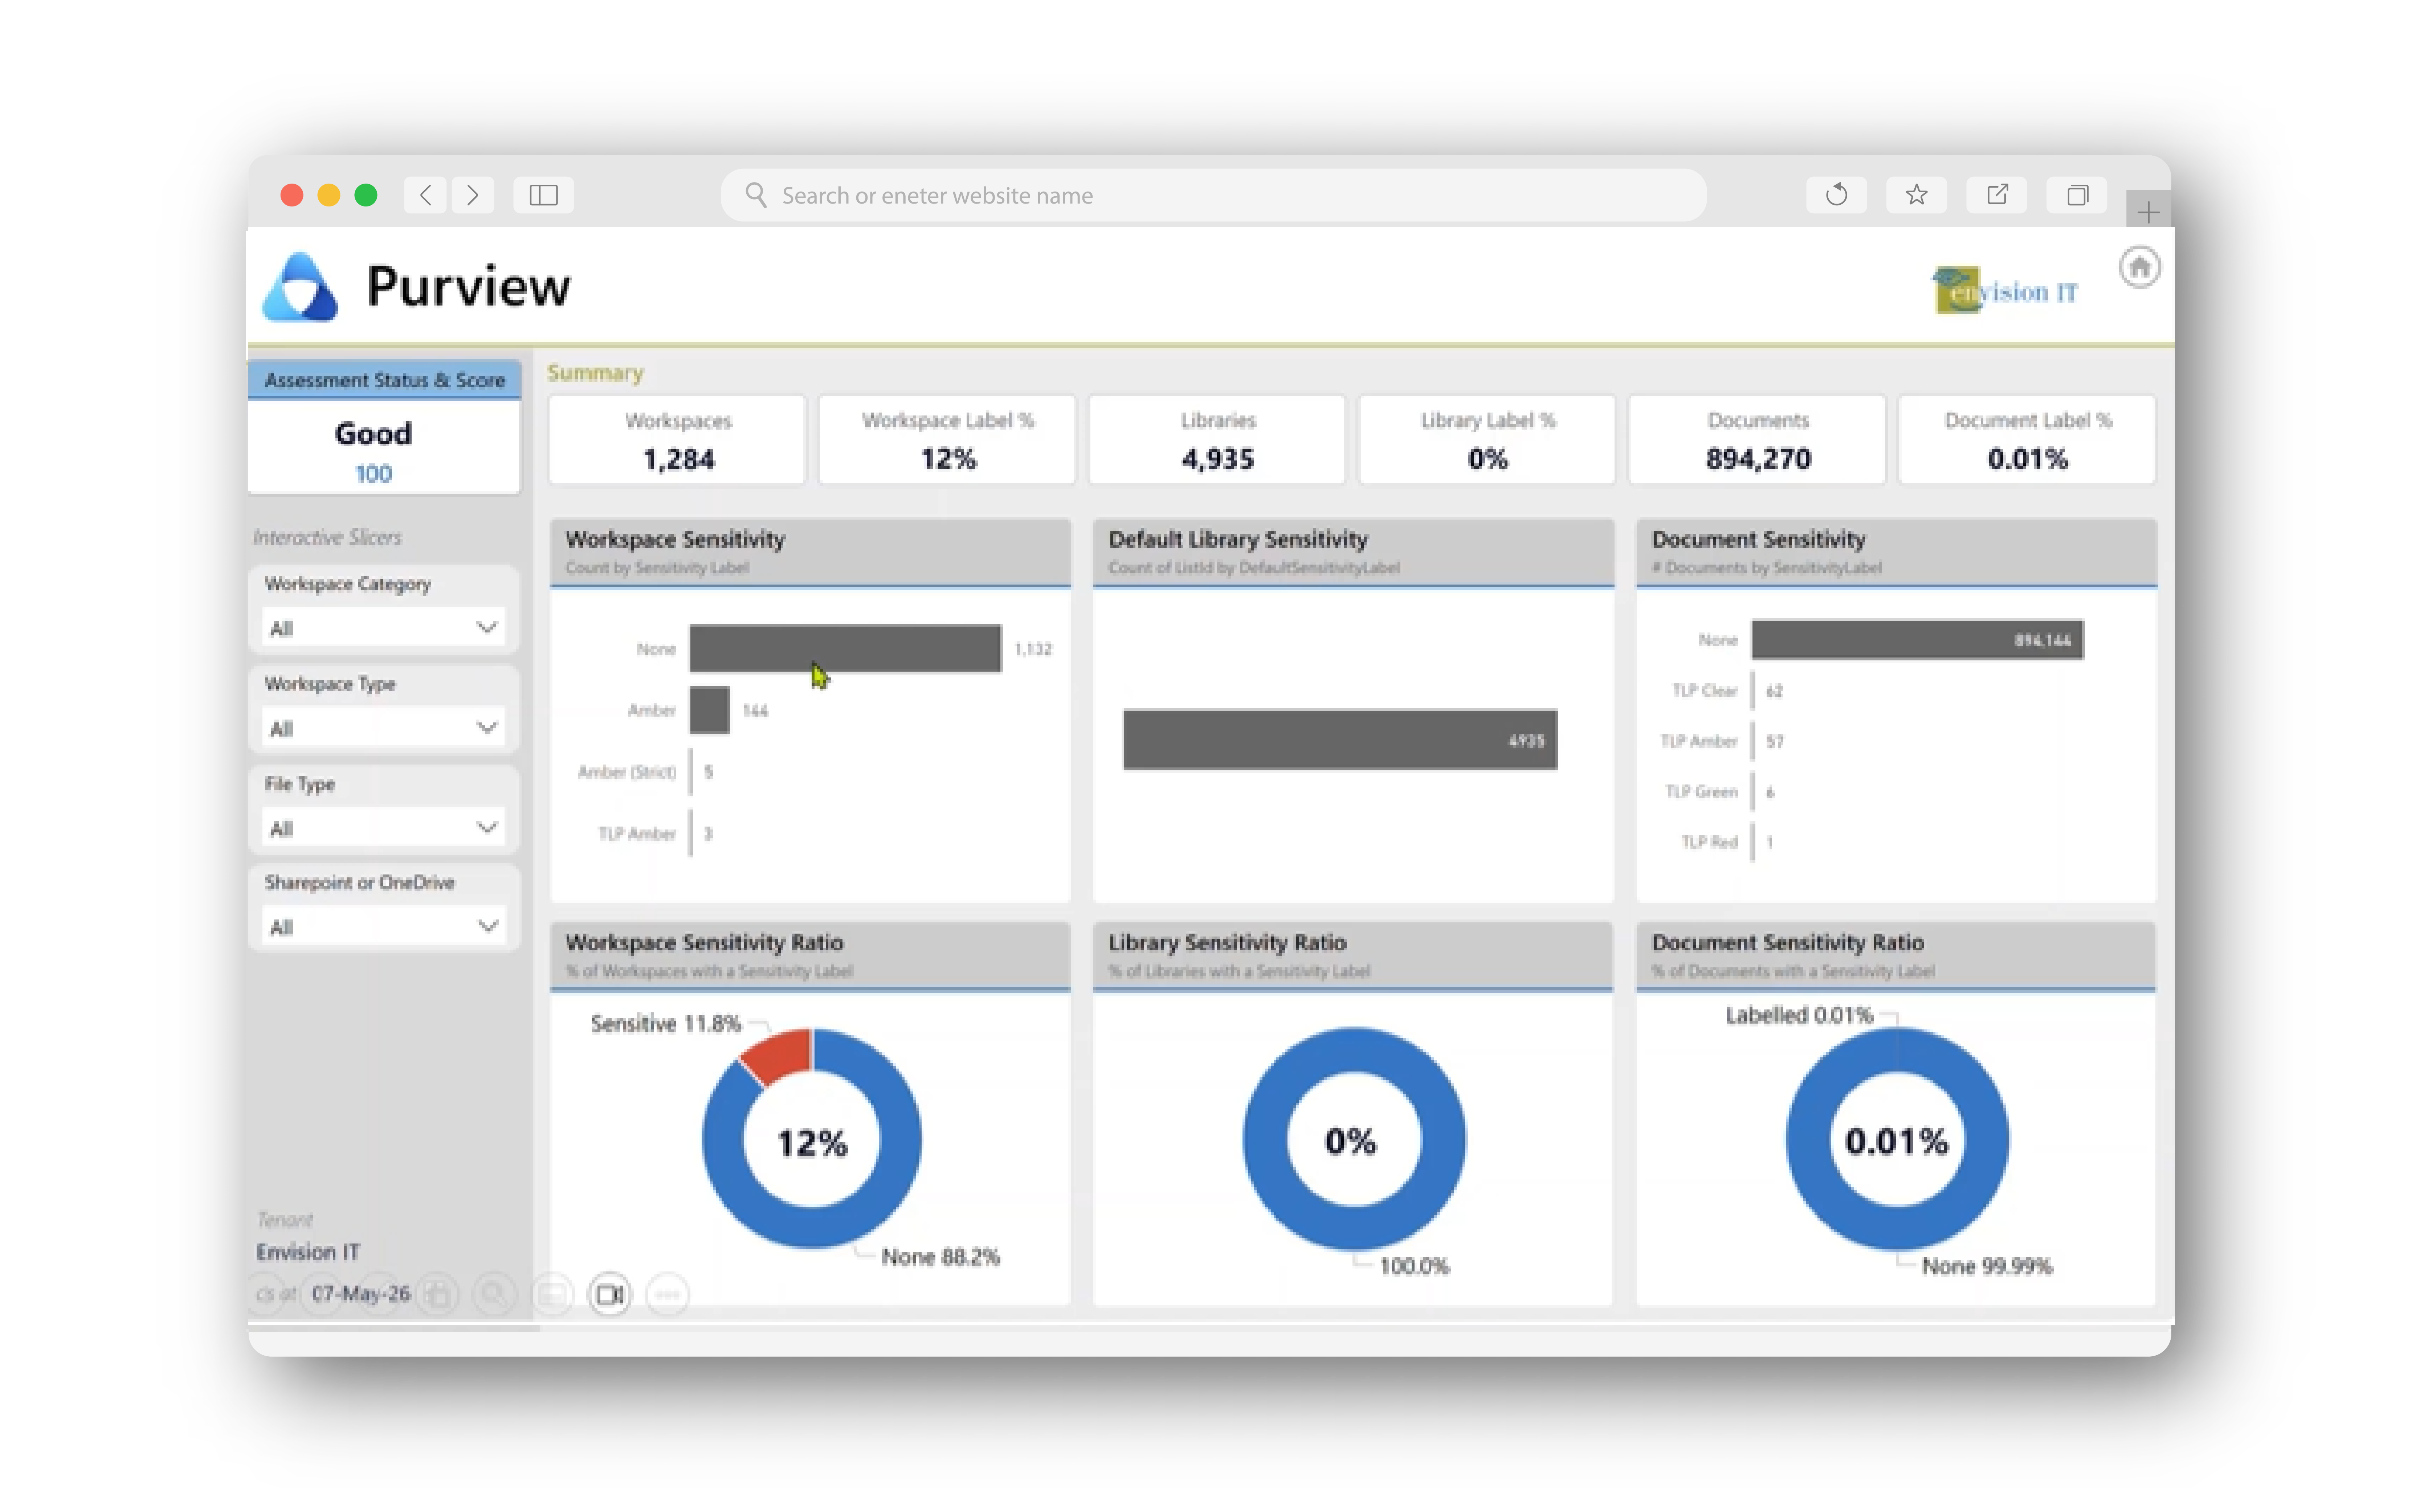Select the Workspace Label % card
Viewport: 2420px width, 1512px height.
947,440
